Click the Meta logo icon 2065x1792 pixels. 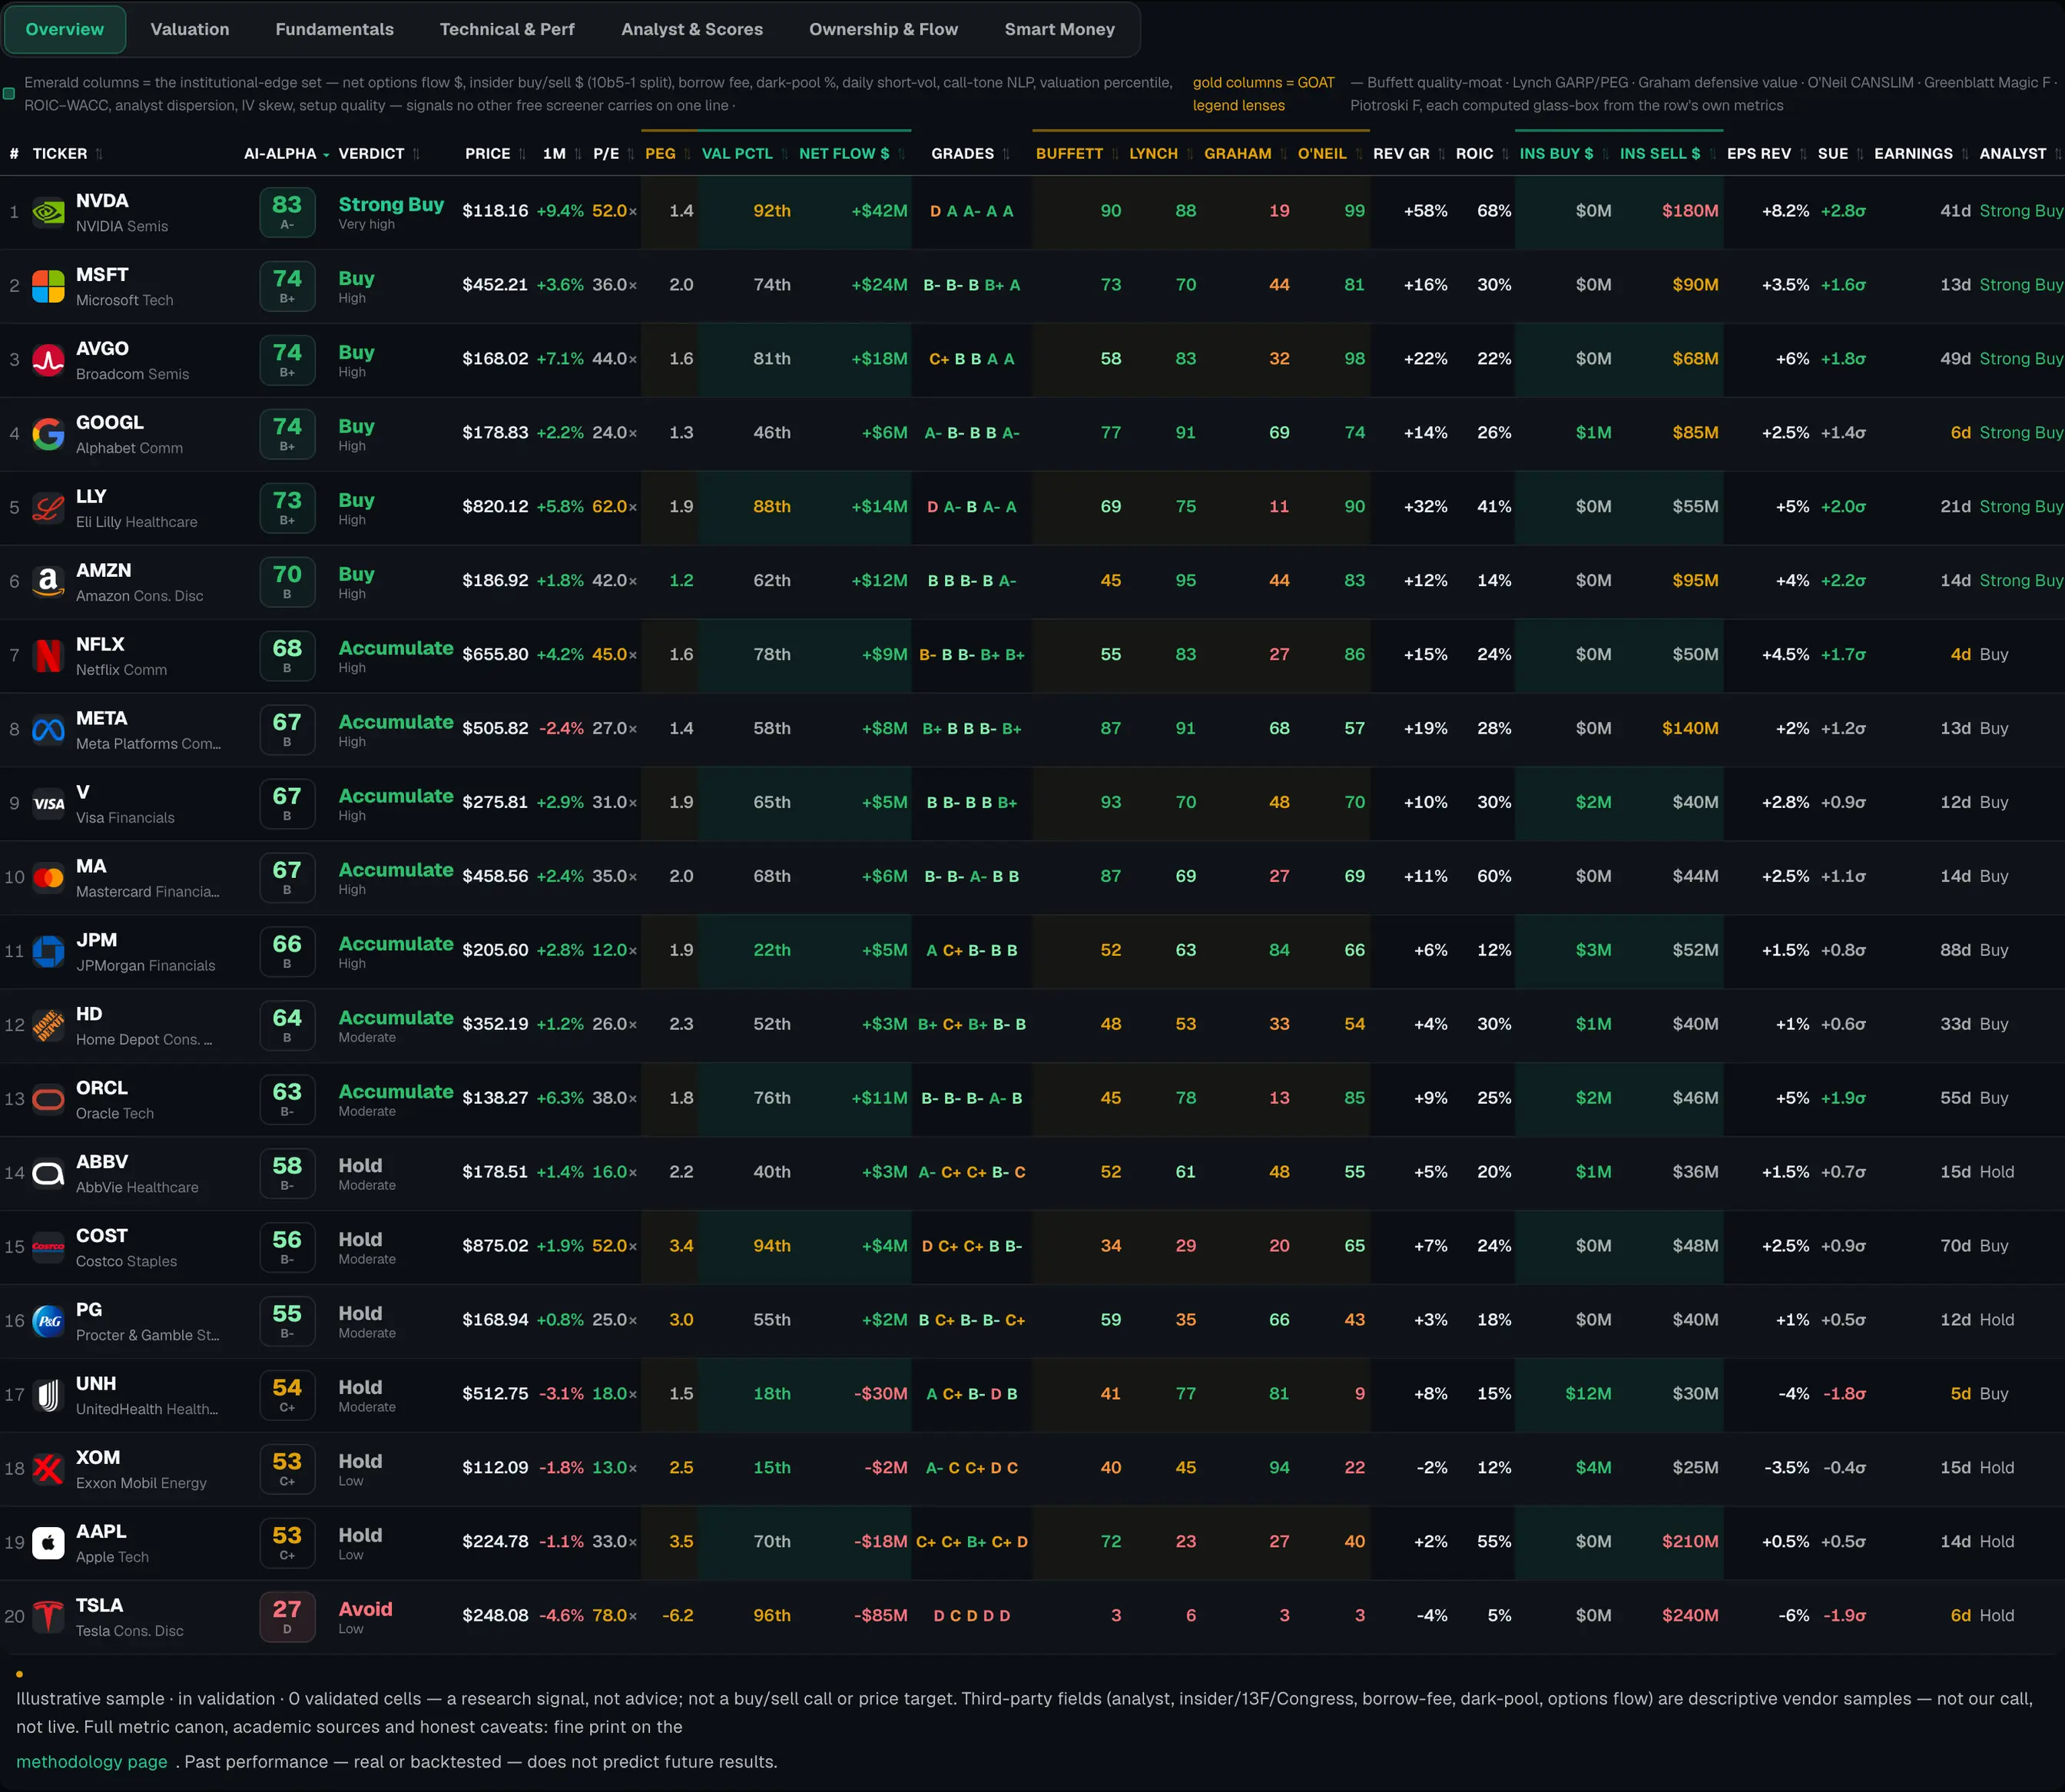pyautogui.click(x=48, y=731)
